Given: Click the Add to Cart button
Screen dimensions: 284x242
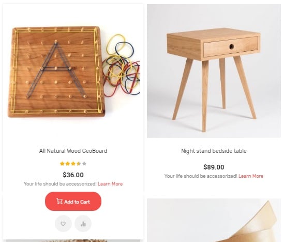Looking at the screenshot, I should click(x=73, y=202).
